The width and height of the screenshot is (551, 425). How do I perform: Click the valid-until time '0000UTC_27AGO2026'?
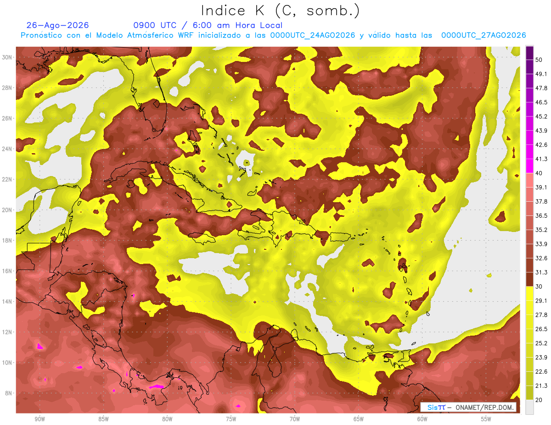pyautogui.click(x=484, y=35)
